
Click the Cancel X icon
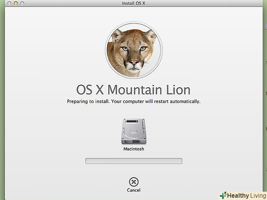click(133, 182)
